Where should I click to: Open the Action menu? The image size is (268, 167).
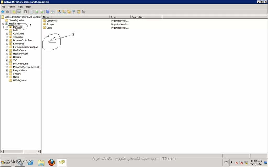tap(12, 7)
